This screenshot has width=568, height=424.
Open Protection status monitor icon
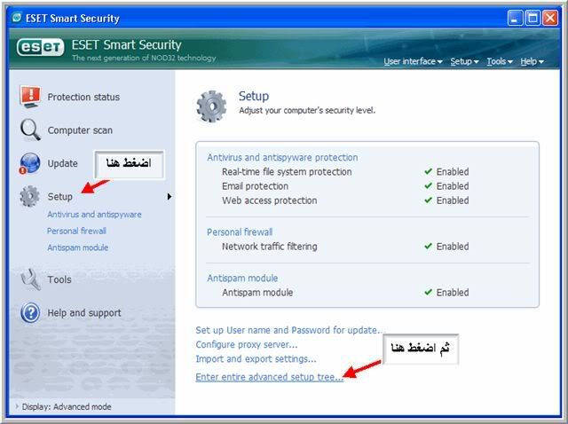tap(30, 97)
